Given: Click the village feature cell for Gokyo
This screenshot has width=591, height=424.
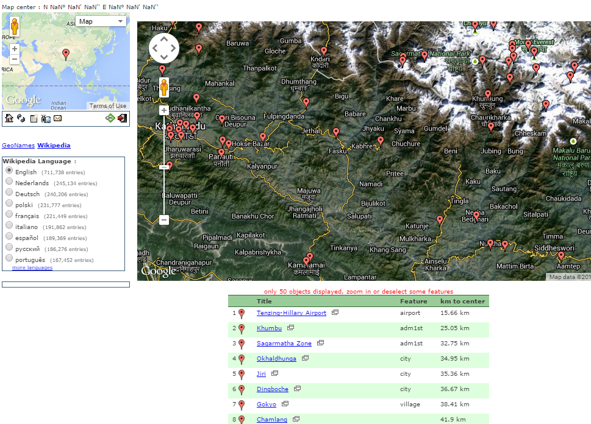Looking at the screenshot, I should point(410,404).
